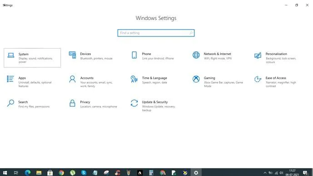The width and height of the screenshot is (313, 176).
Task: Click 'Narrator, magnifier, high contrast' description
Action: (x=281, y=84)
